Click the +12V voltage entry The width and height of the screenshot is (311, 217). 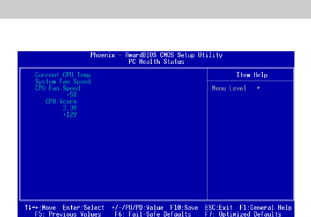coord(70,115)
